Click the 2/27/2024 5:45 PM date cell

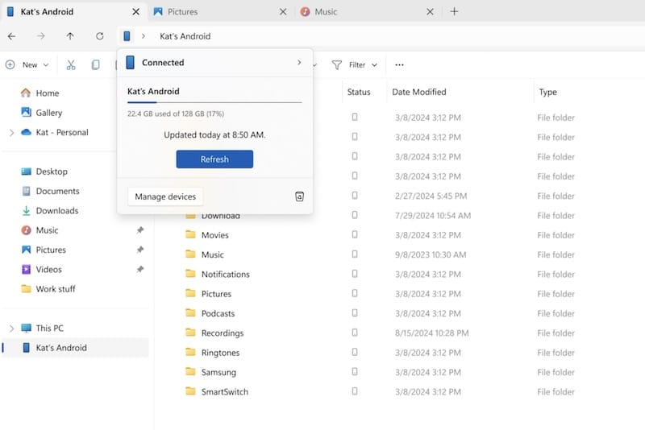[x=431, y=196]
